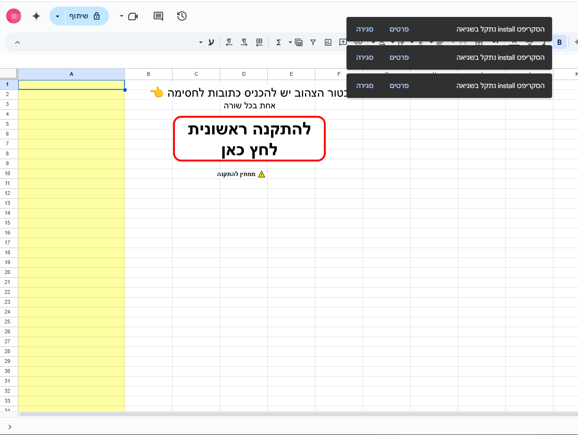Close the middle install error notification
Viewport: 578px width, 435px height.
(x=365, y=57)
